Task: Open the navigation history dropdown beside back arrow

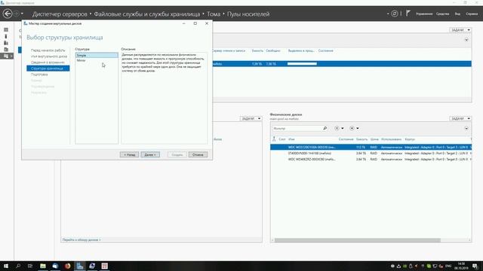Action: 22,14
